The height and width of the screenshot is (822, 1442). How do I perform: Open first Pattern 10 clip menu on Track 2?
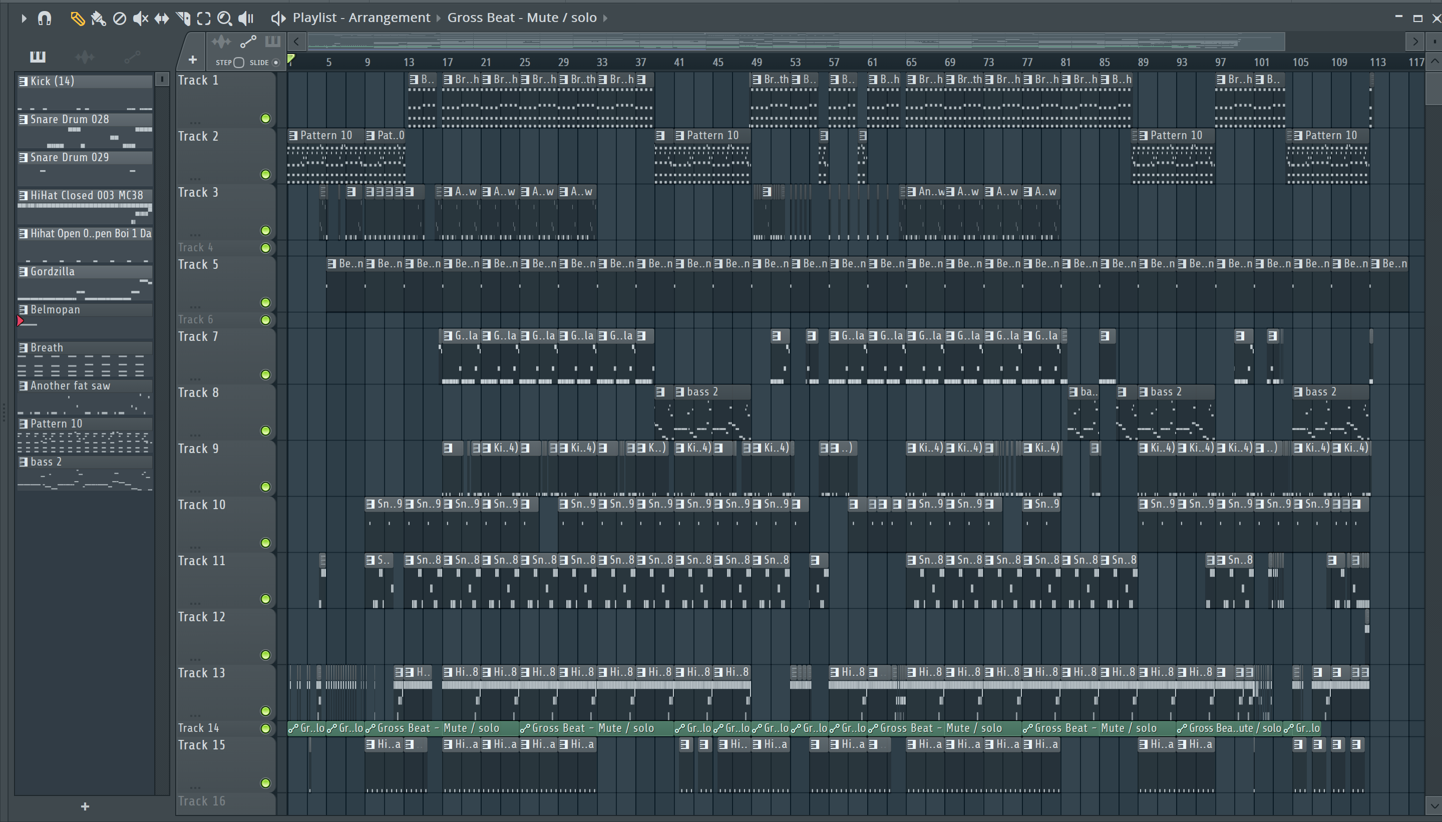[293, 136]
